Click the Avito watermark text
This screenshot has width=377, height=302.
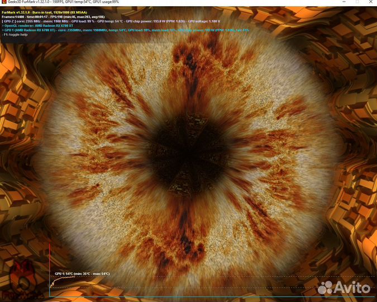click(353, 287)
